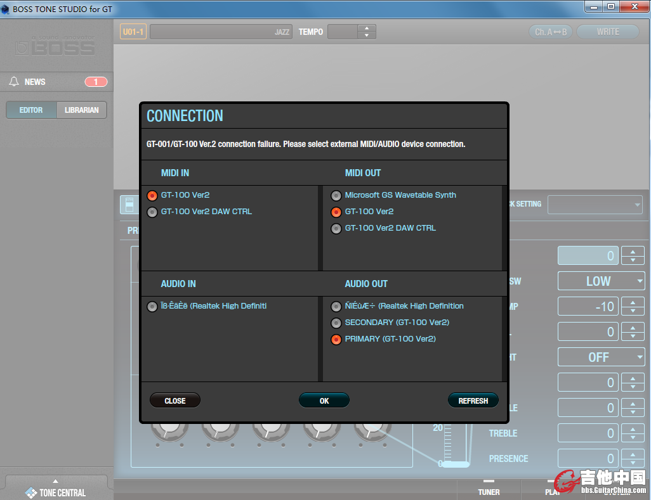Screen dimensions: 651x500
Task: Confirm connection with OK button
Action: [324, 401]
